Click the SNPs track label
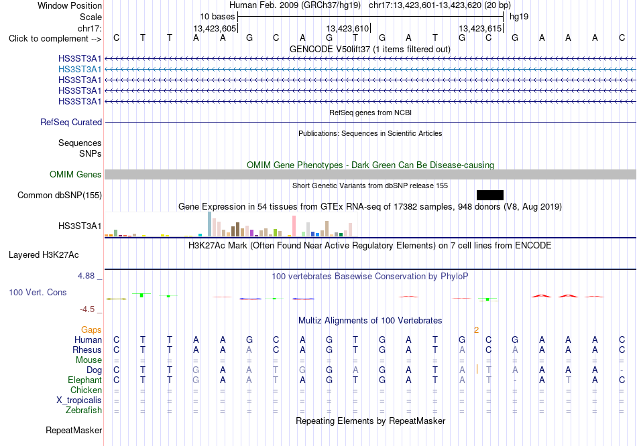This screenshot has height=446, width=637. tap(91, 154)
